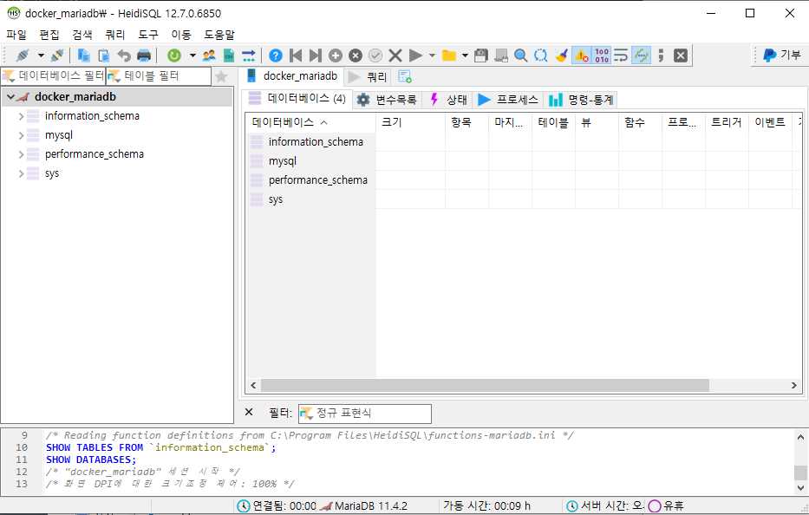809x515 pixels.
Task: Click the dark square X toolbar icon
Action: tap(681, 55)
